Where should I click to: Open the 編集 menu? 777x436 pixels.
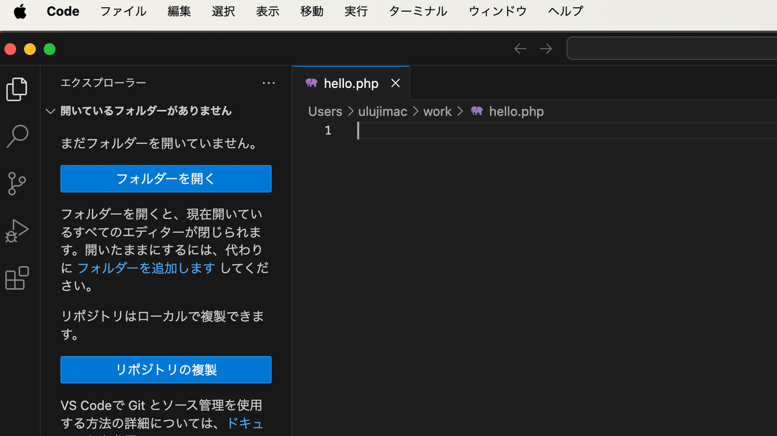(x=179, y=11)
